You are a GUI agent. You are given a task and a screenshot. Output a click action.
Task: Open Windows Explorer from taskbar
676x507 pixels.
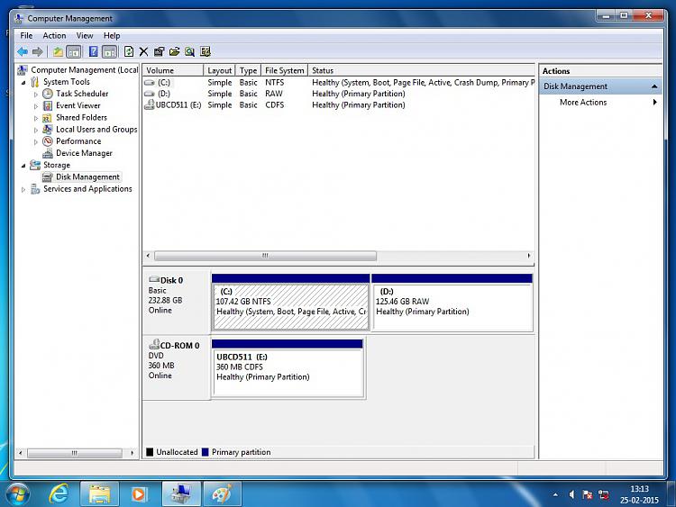pos(99,493)
